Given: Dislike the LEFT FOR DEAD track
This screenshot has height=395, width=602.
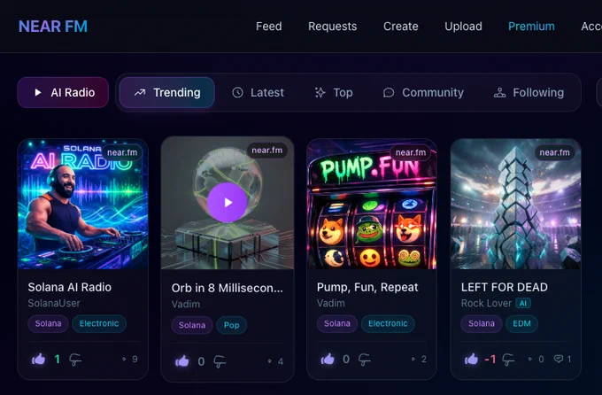Looking at the screenshot, I should [508, 360].
